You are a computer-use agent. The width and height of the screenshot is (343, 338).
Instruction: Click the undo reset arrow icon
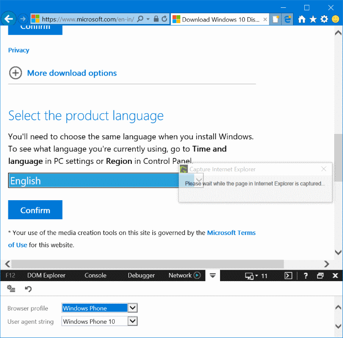click(x=28, y=289)
